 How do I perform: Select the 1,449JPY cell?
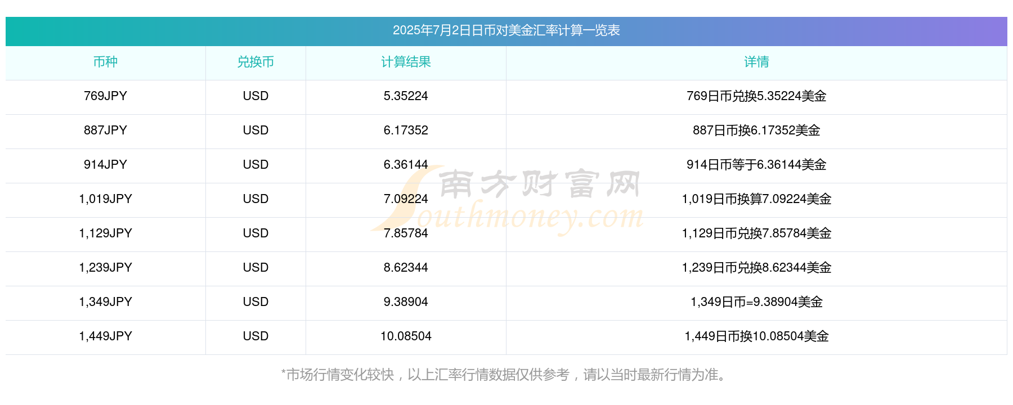(105, 336)
